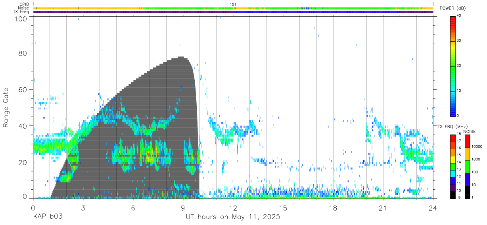Screen dimensions: 487x225
Task: Click the 24 hour x-axis label
Action: click(433, 208)
